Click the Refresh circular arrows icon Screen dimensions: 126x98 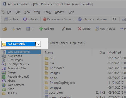click(x=25, y=19)
